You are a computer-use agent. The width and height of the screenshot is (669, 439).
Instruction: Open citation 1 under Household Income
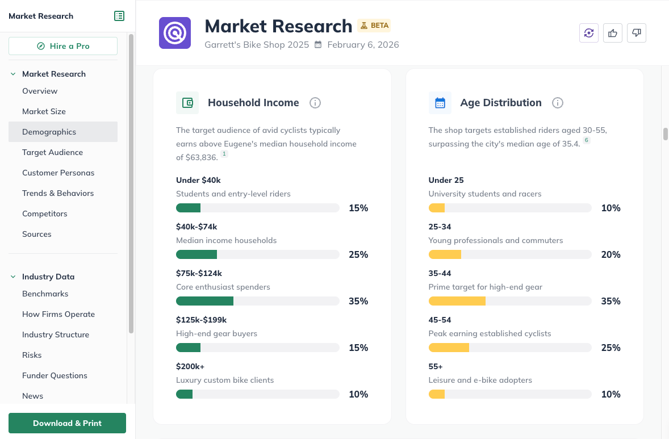click(224, 153)
